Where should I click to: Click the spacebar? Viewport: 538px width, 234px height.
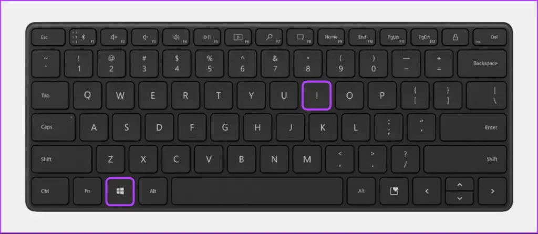pos(257,191)
